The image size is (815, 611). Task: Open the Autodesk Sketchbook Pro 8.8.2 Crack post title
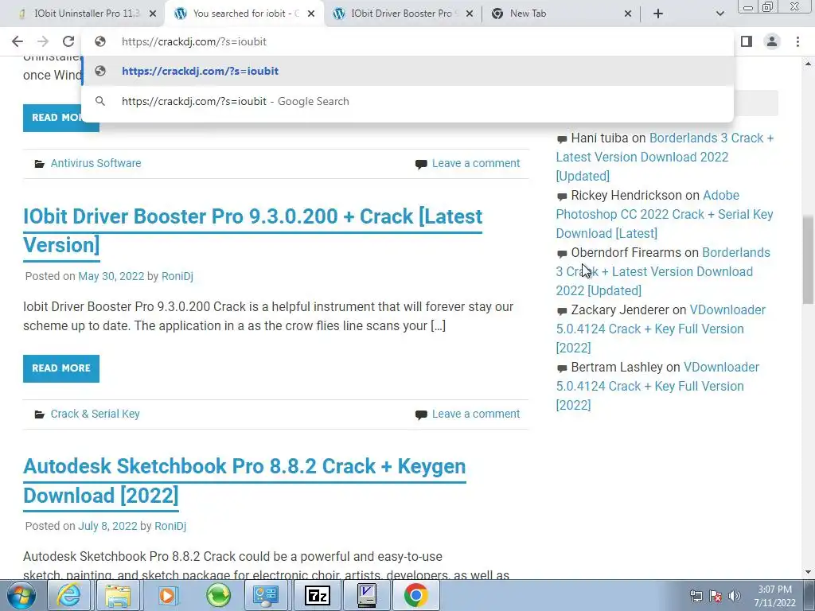tap(244, 481)
